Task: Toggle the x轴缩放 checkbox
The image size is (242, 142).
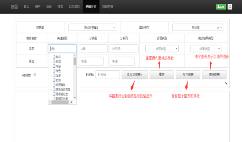Action: [x=35, y=75]
